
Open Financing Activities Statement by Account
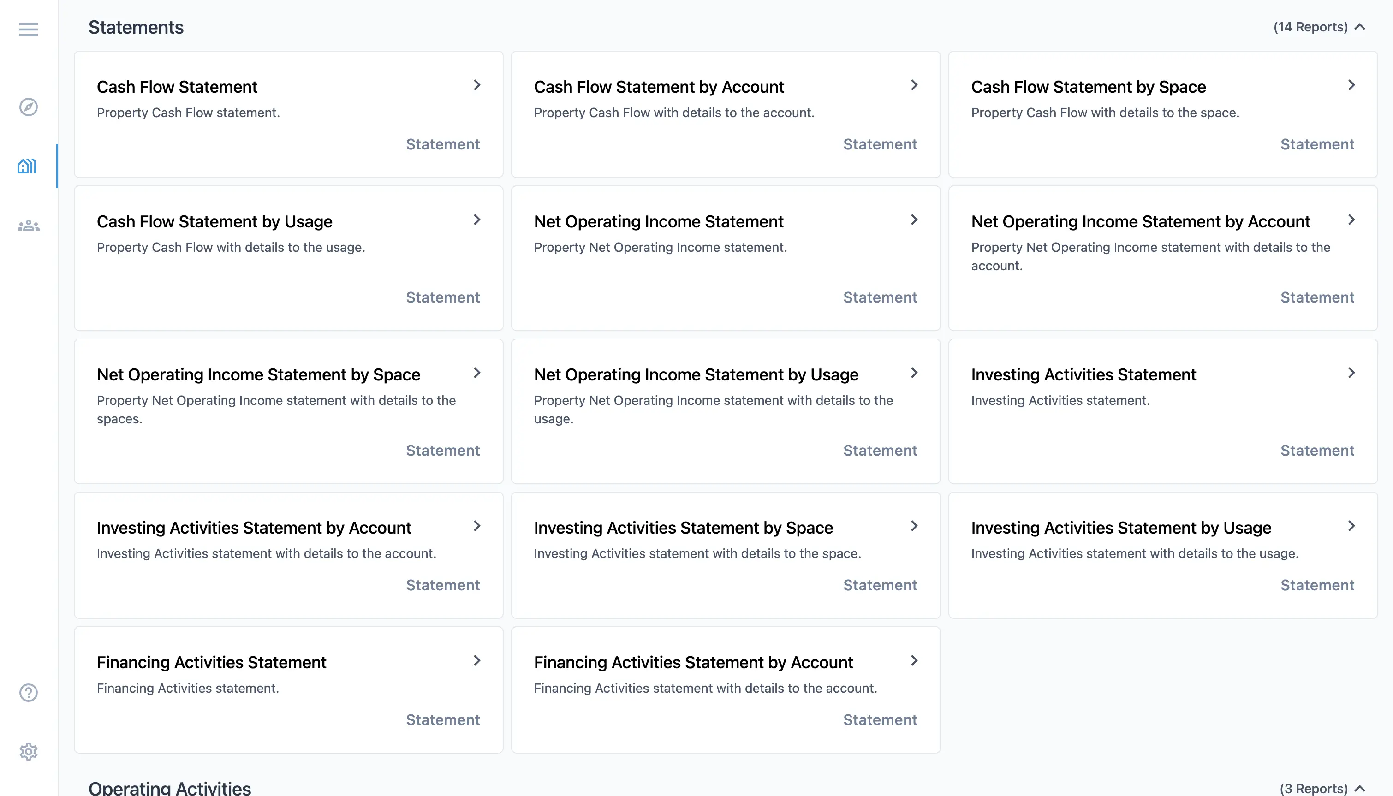693,662
